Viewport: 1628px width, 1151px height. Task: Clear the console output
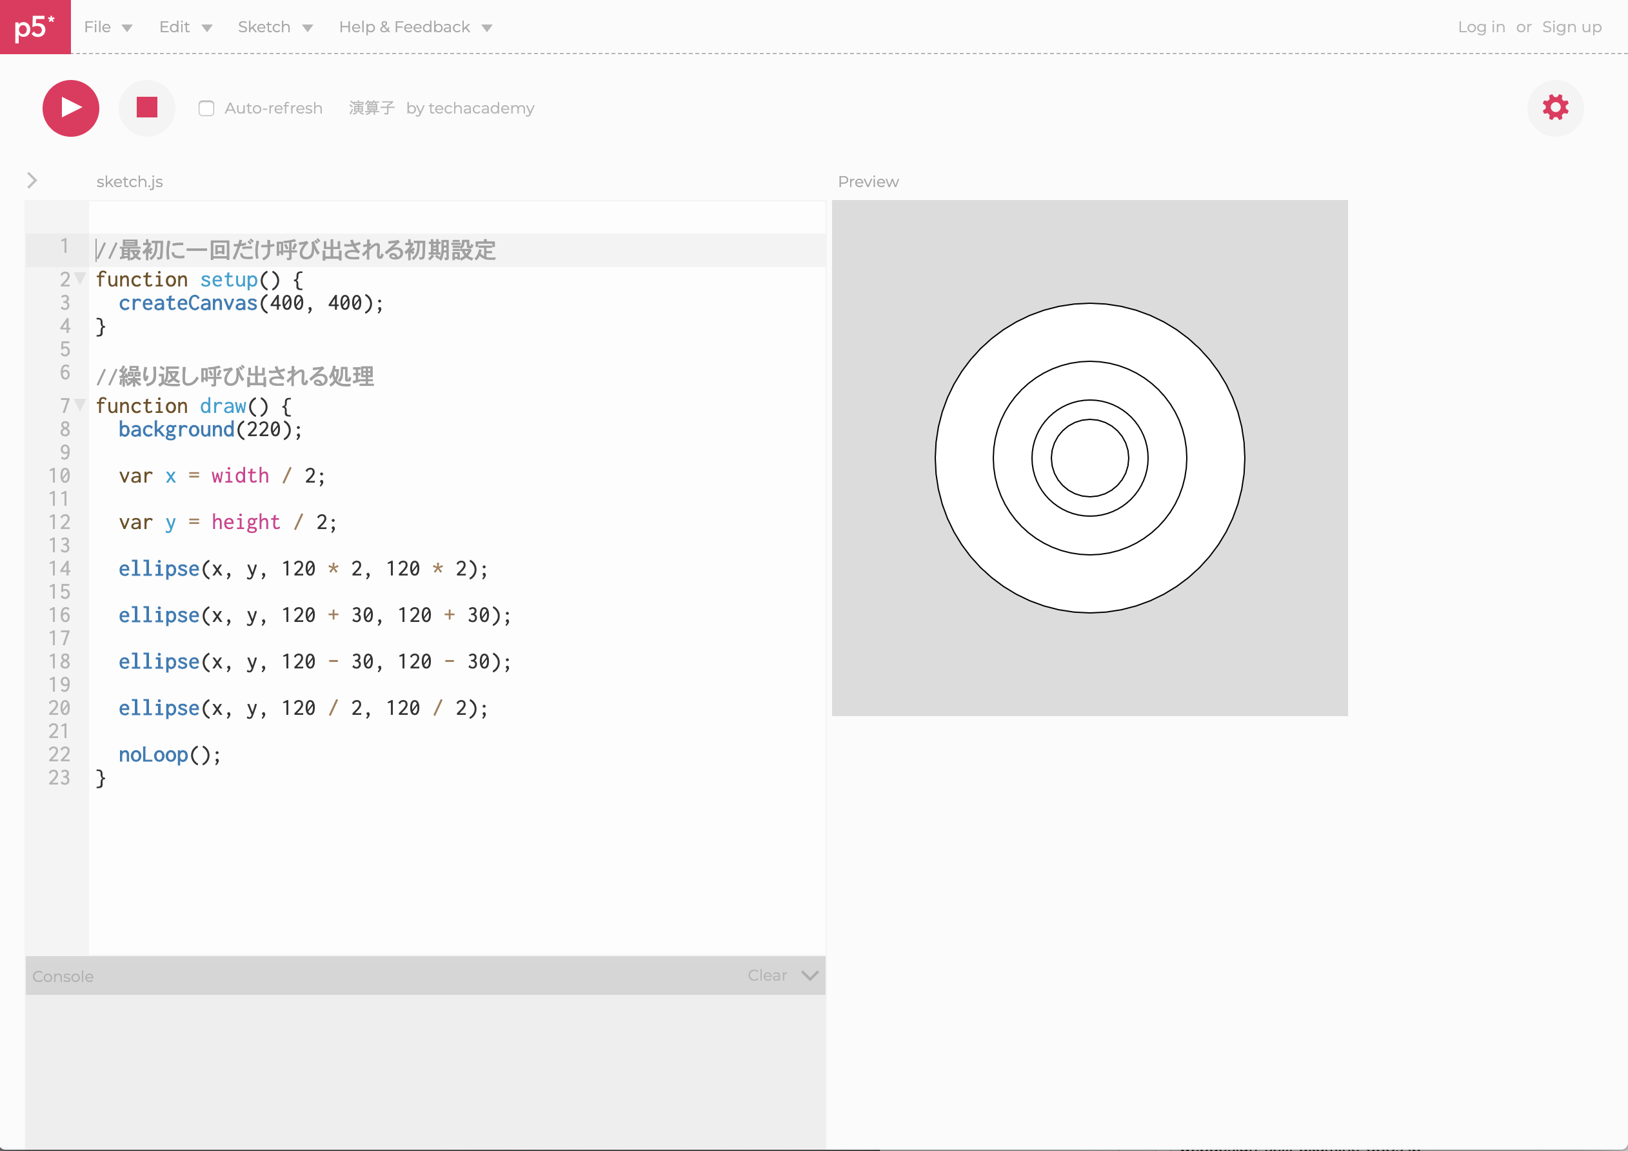tap(767, 976)
